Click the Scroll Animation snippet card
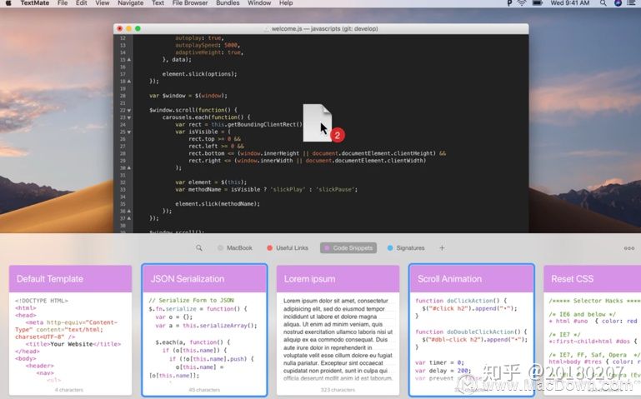This screenshot has width=641, height=399. click(x=471, y=331)
